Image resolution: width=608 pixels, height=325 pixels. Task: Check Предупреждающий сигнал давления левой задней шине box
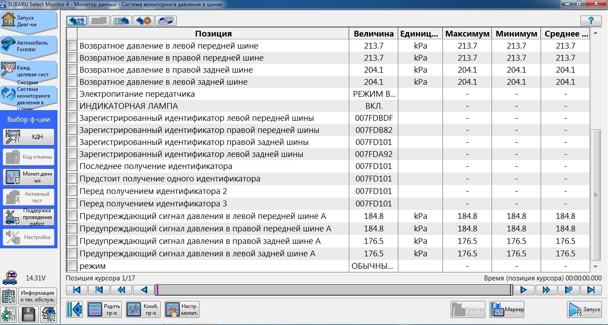[72, 254]
